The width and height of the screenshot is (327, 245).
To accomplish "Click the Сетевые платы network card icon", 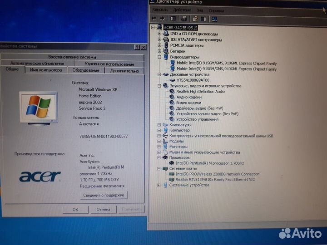I will click(x=165, y=168).
